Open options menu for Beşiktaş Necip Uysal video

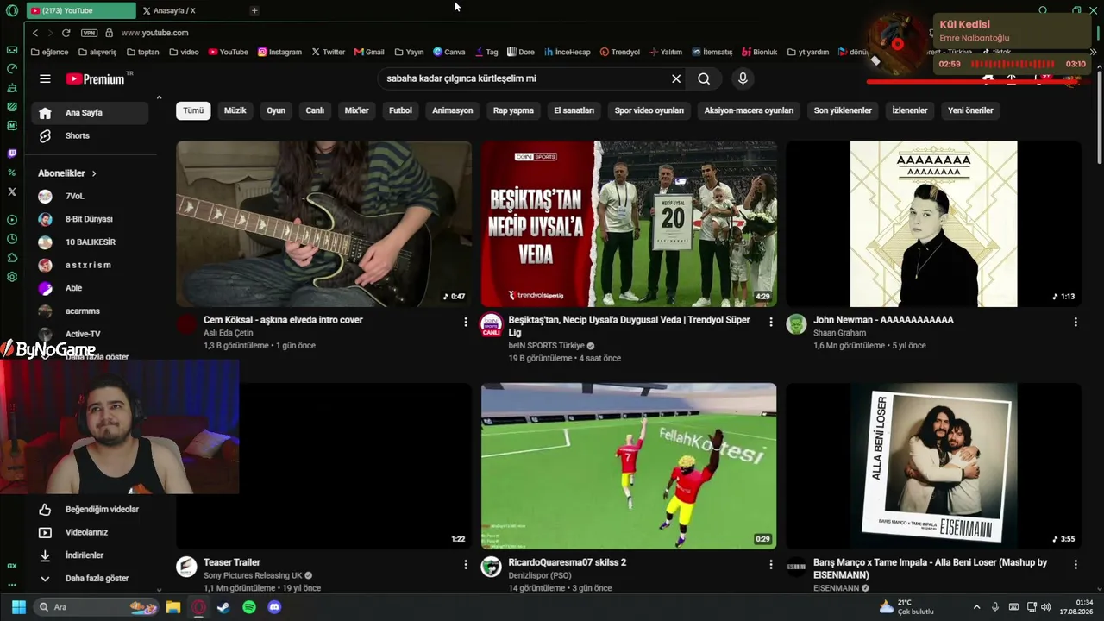771,322
